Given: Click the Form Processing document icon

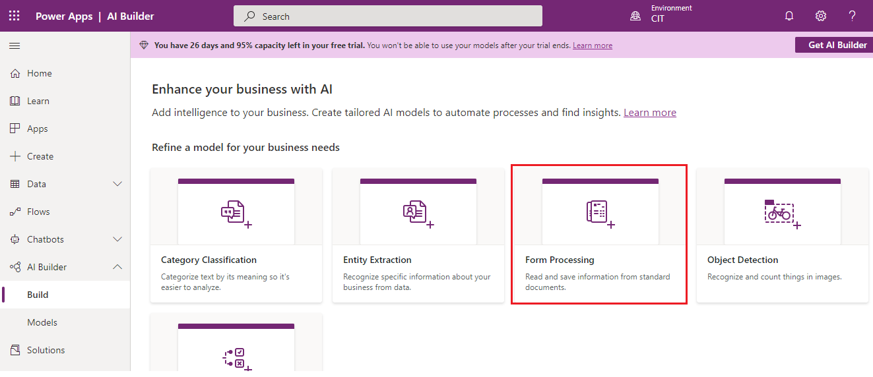Looking at the screenshot, I should pyautogui.click(x=600, y=214).
